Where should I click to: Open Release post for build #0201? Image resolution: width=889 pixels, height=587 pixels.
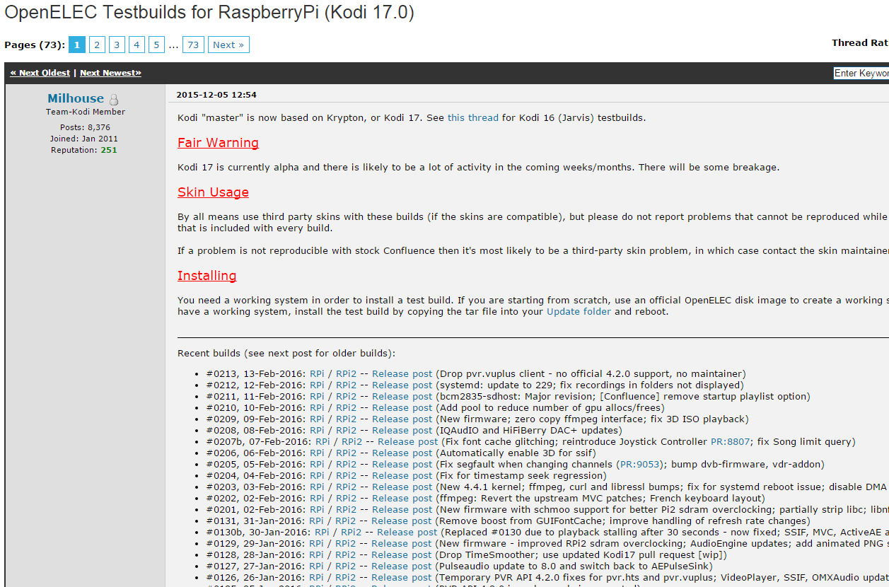[402, 509]
